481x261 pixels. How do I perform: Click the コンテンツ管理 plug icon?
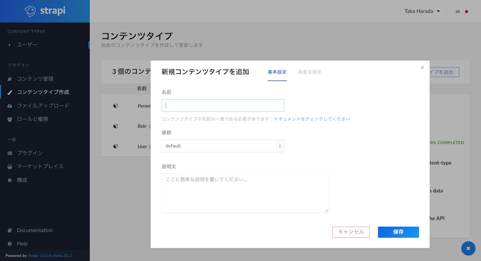[x=10, y=79]
